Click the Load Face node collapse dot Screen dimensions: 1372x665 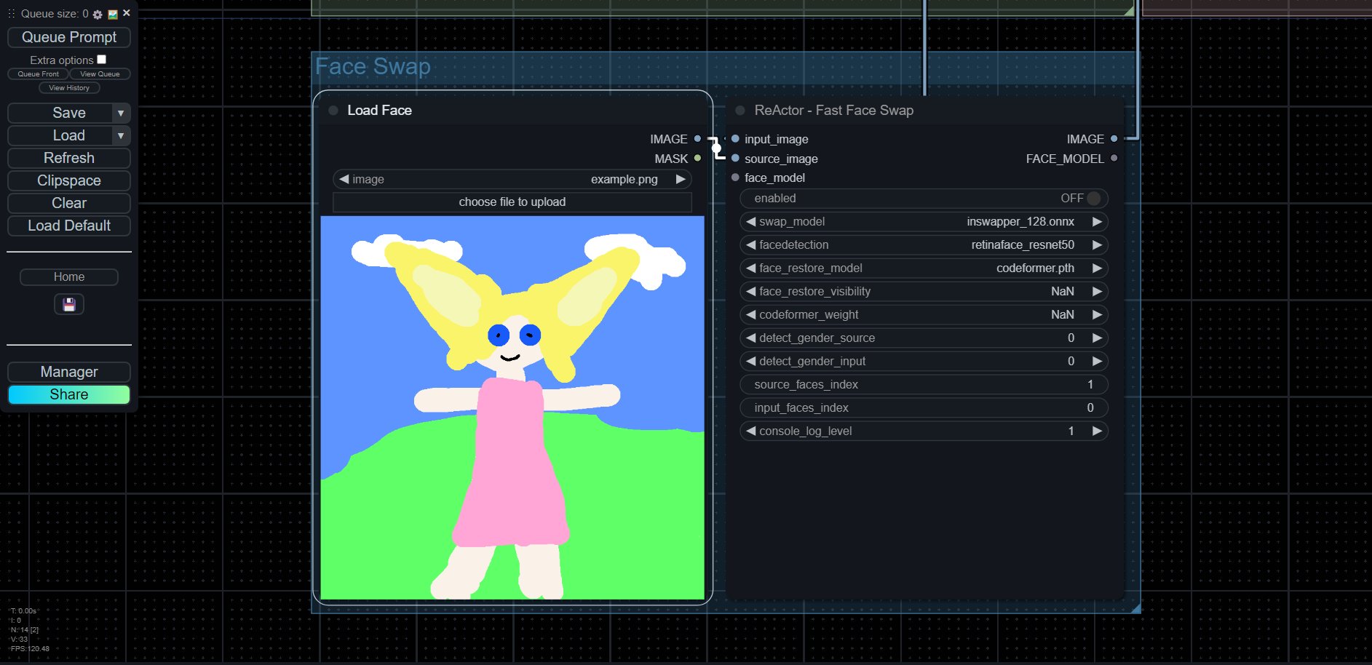click(x=333, y=111)
